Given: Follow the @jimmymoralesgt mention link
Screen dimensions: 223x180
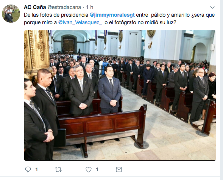Looking at the screenshot, I should 112,15.
